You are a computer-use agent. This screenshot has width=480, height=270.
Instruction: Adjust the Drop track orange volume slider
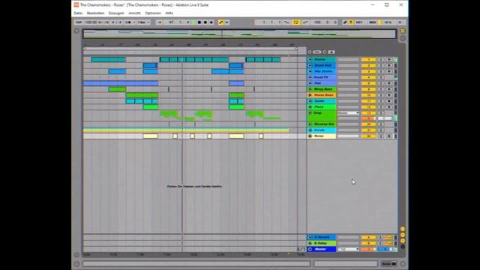pyautogui.click(x=368, y=118)
